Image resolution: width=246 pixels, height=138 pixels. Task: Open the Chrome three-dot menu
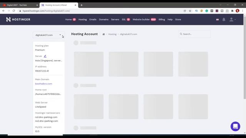coord(243,11)
